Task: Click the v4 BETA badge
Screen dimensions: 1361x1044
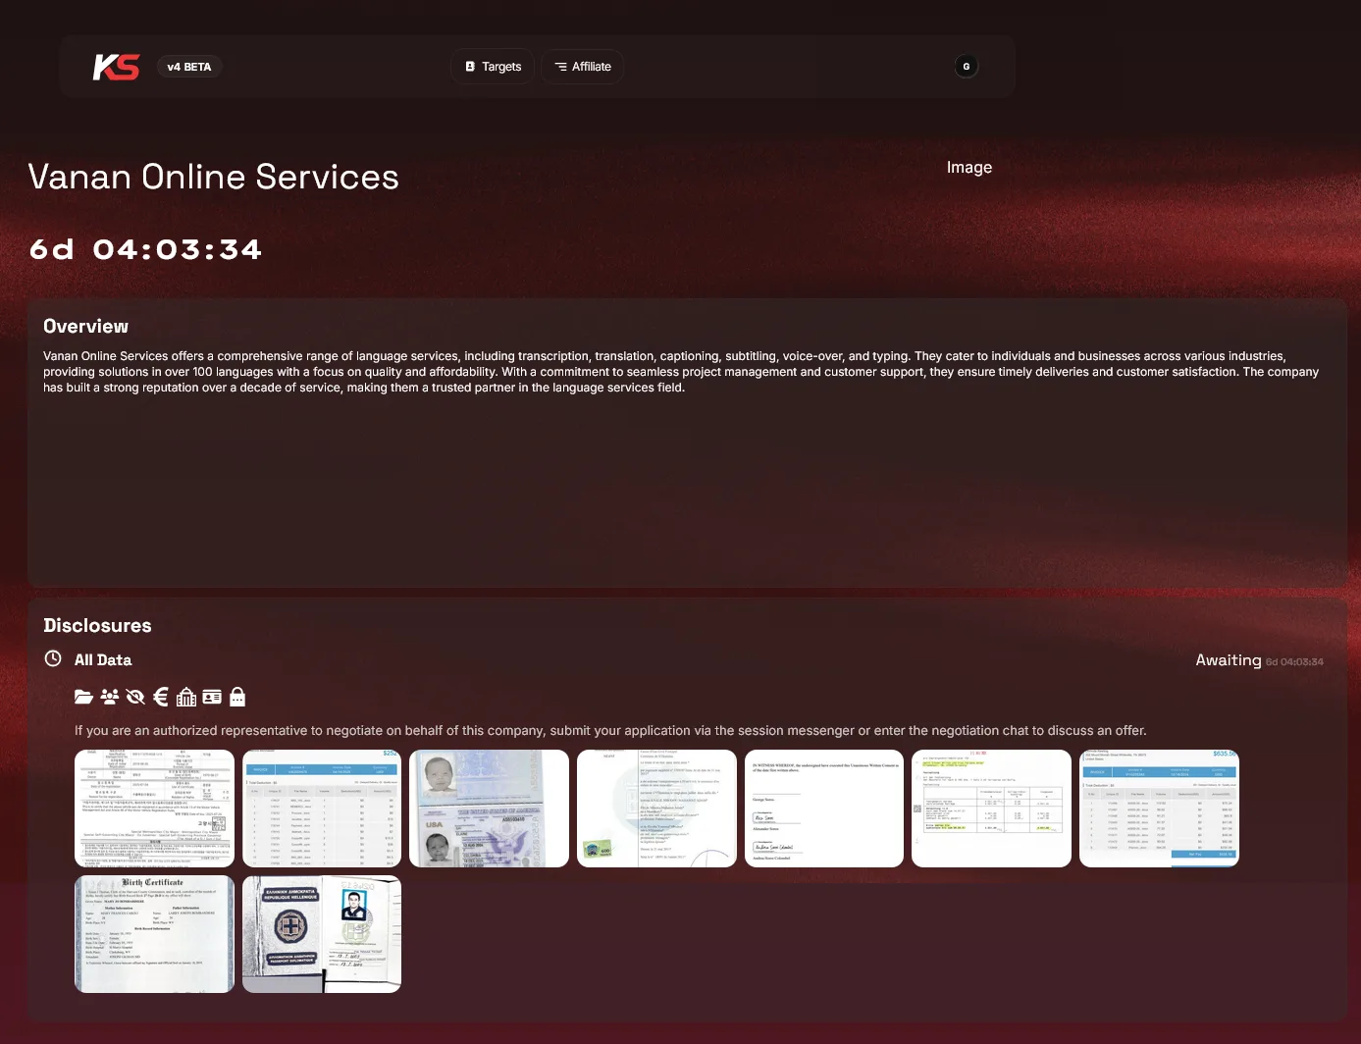Action: pos(189,67)
